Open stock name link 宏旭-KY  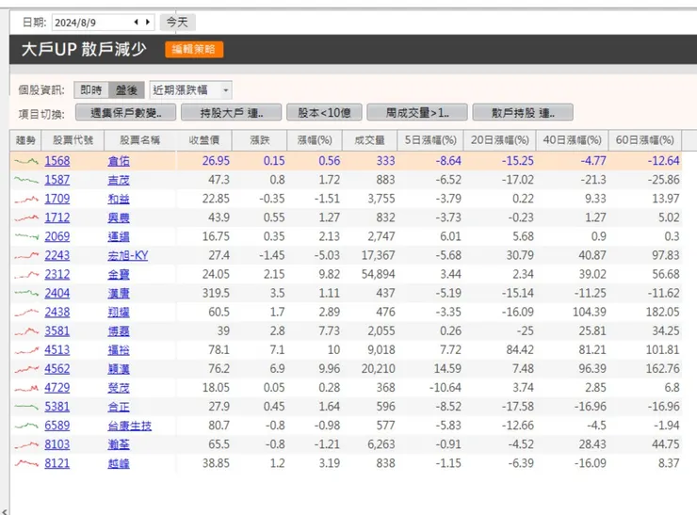pos(127,255)
